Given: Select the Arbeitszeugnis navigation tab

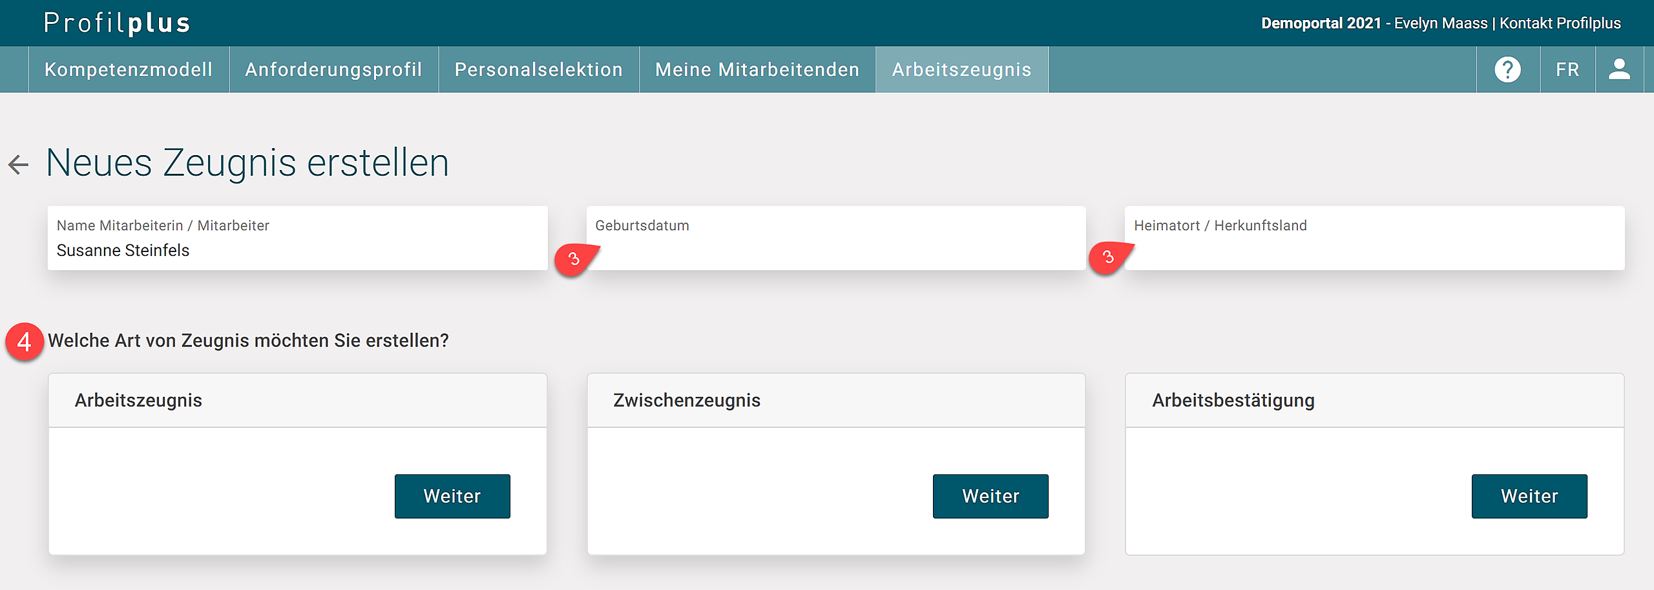Looking at the screenshot, I should tap(961, 69).
